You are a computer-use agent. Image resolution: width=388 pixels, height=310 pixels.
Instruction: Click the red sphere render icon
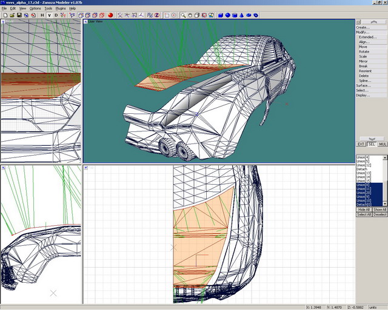[x=111, y=15]
